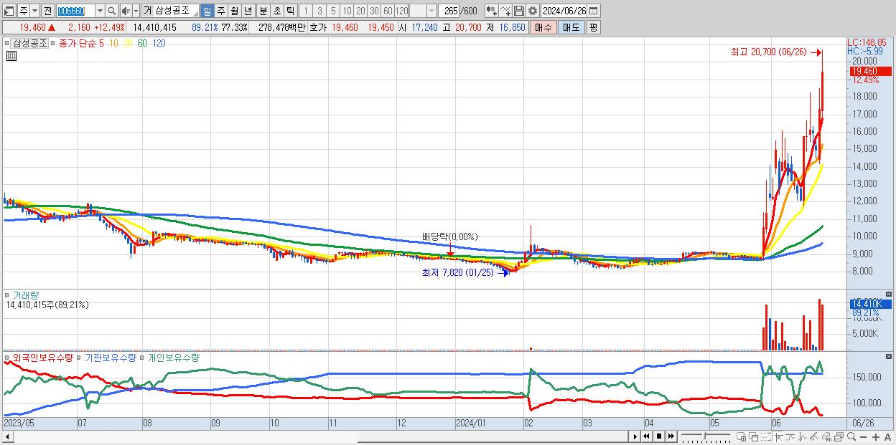Click the search magnifier icon beside stock code
The width and height of the screenshot is (896, 445).
point(111,11)
